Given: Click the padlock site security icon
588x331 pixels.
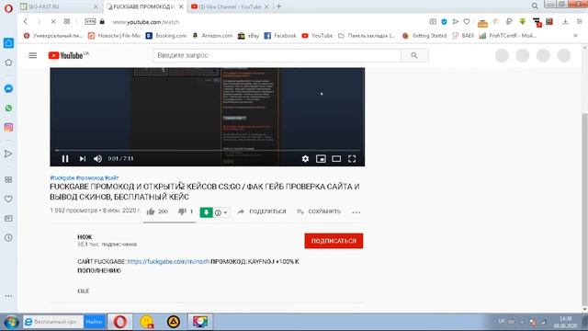Looking at the screenshot, I should pyautogui.click(x=102, y=22).
